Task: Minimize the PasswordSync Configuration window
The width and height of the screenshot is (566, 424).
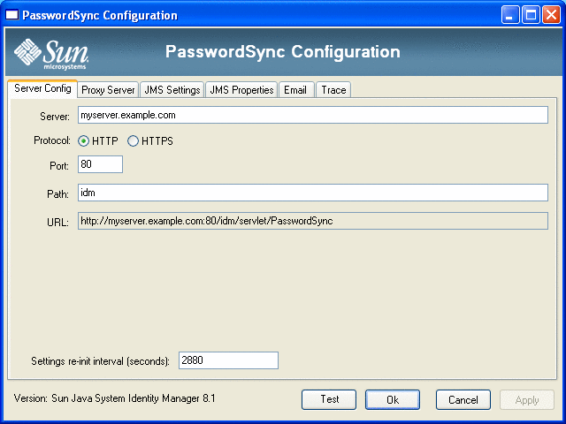Action: click(x=509, y=15)
